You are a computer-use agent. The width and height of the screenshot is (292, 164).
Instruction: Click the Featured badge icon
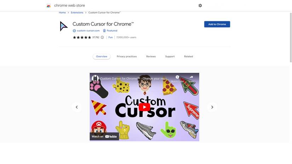[104, 31]
